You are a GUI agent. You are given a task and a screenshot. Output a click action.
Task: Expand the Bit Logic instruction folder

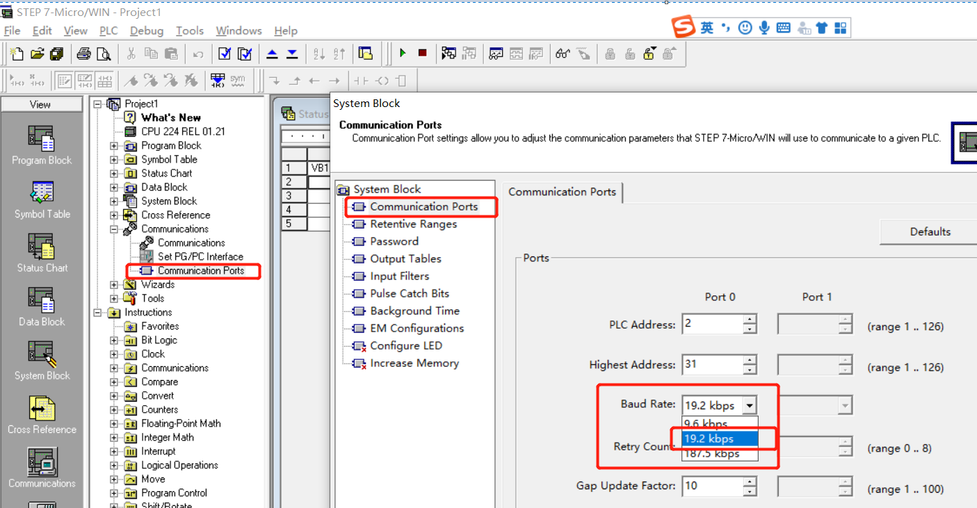[x=114, y=341]
